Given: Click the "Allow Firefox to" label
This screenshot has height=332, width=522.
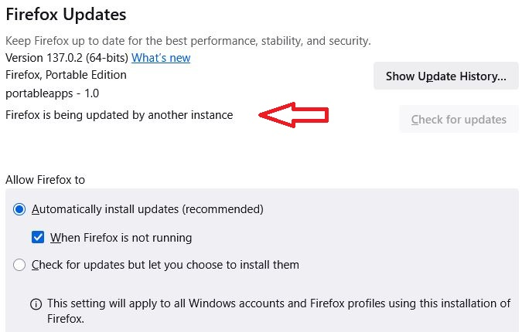Looking at the screenshot, I should 45,179.
